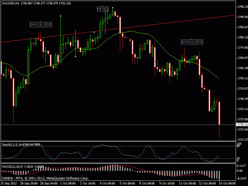Click the 1790.95 price axis value
Viewport: 248px width, 186px height.
click(x=242, y=17)
